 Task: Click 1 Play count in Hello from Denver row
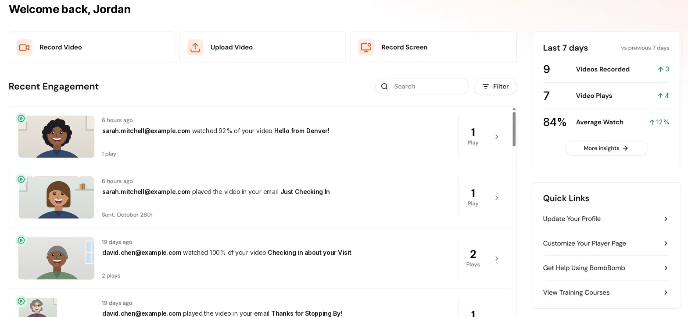(x=473, y=137)
